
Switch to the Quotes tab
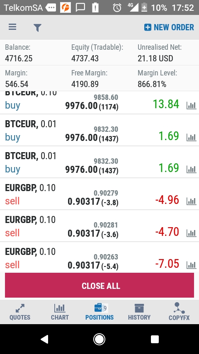[20, 312]
